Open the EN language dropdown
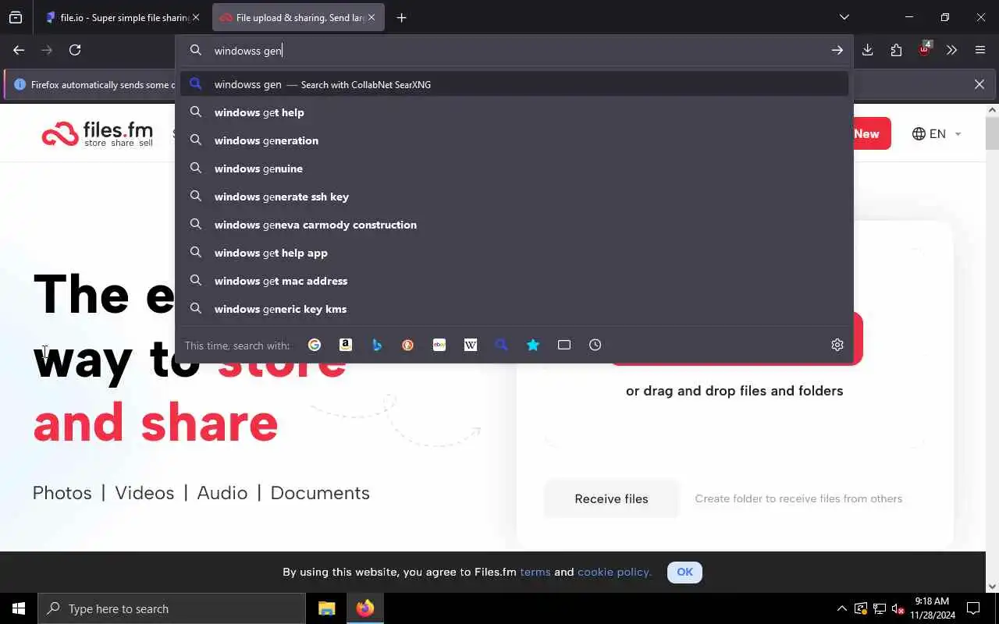Image resolution: width=999 pixels, height=624 pixels. tap(937, 133)
